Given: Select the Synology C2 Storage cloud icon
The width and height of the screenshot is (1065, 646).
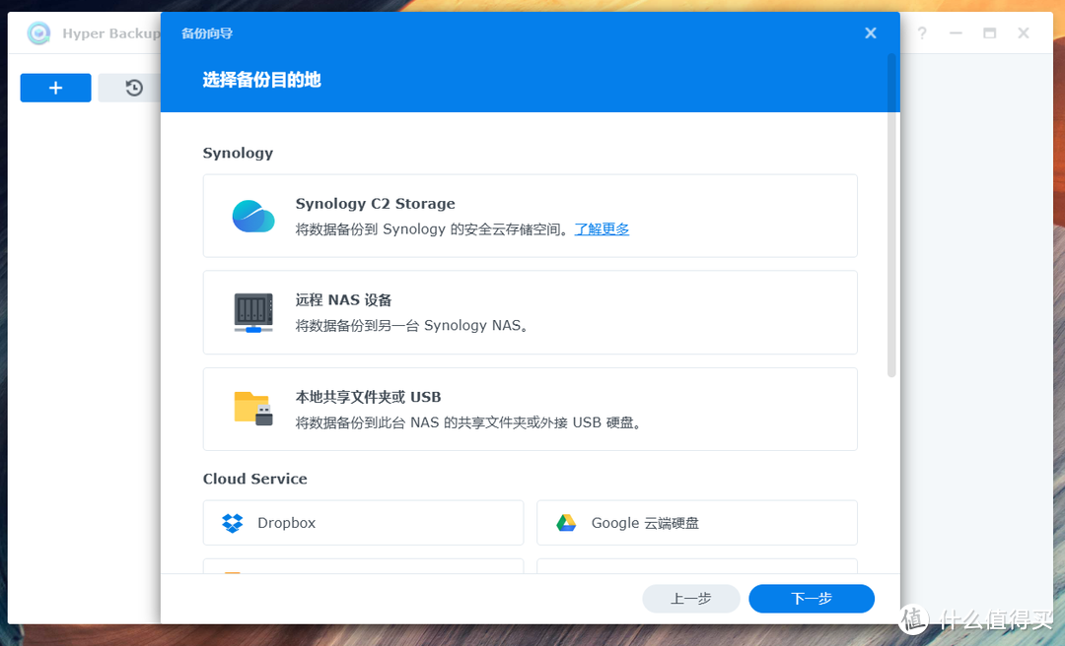Looking at the screenshot, I should coord(253,216).
